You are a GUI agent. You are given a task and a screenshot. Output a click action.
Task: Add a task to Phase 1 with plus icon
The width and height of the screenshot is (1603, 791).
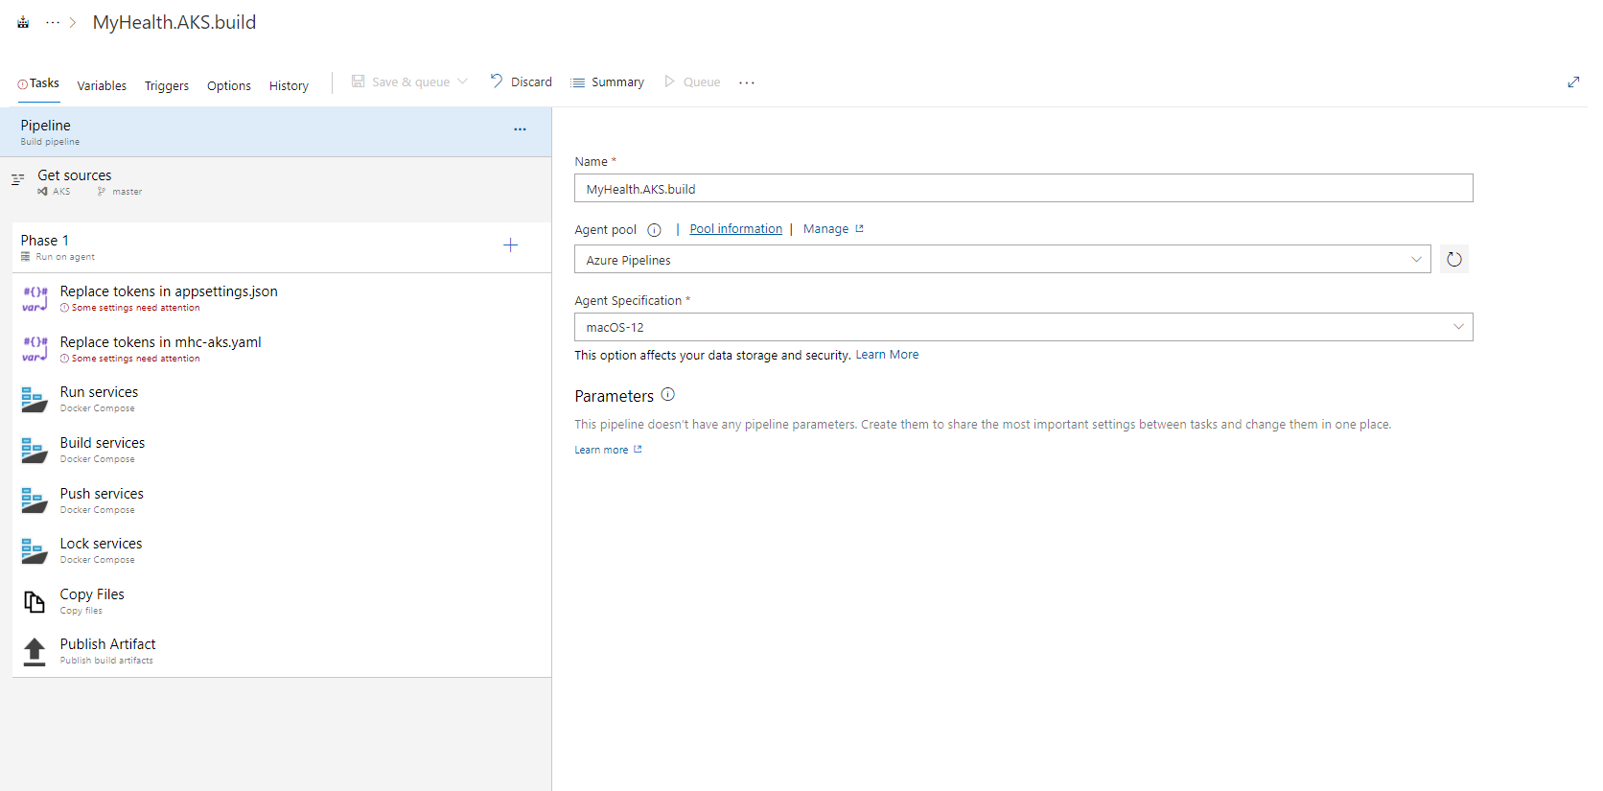click(x=511, y=245)
